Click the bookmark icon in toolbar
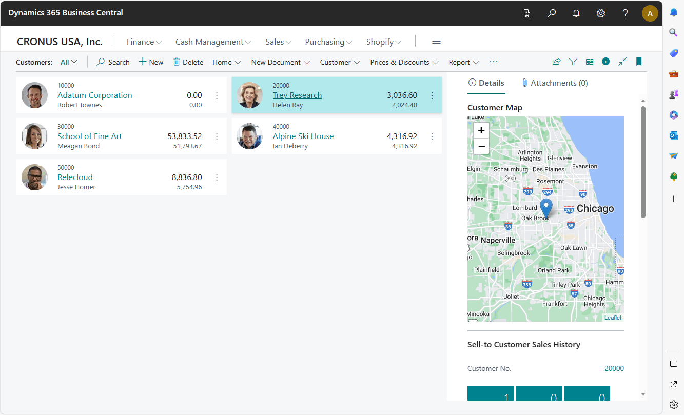This screenshot has width=684, height=415. [639, 62]
